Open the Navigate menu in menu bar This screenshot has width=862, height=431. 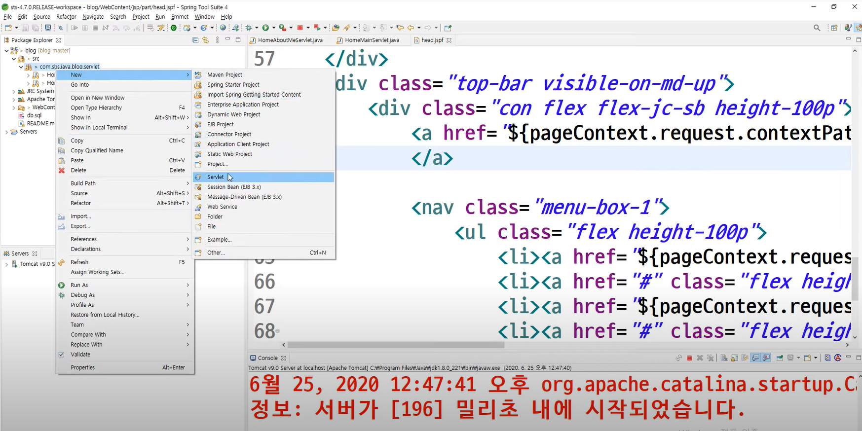pos(93,17)
